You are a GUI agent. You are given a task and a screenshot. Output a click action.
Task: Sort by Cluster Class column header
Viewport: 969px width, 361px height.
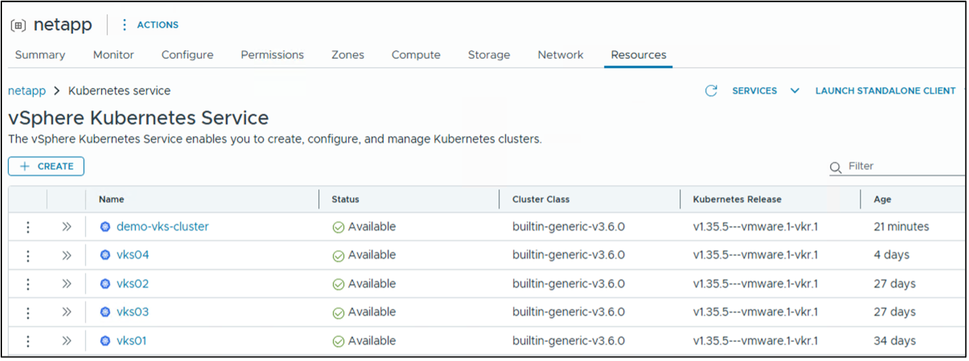(541, 199)
